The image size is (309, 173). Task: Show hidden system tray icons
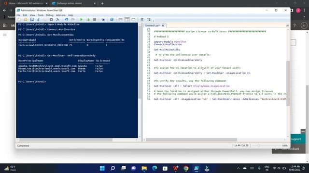(x=238, y=168)
